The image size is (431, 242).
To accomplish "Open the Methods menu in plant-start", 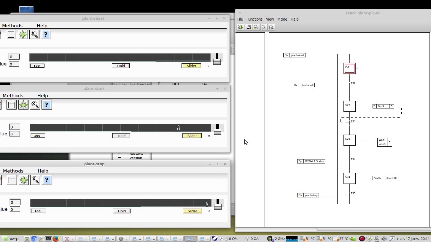I will point(13,96).
